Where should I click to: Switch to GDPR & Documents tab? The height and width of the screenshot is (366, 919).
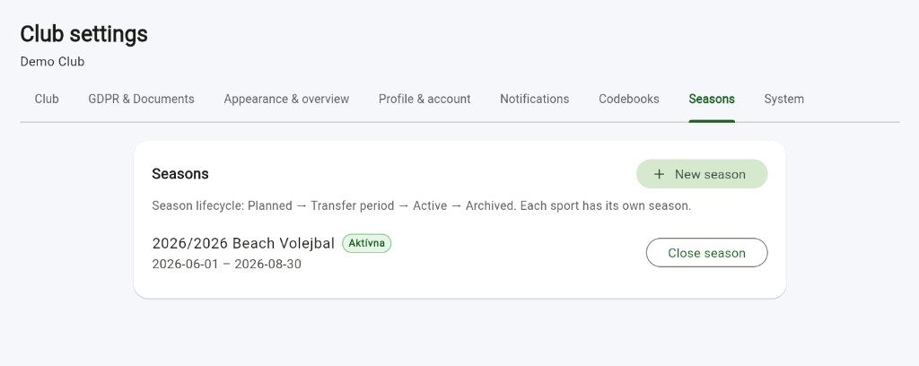[141, 99]
